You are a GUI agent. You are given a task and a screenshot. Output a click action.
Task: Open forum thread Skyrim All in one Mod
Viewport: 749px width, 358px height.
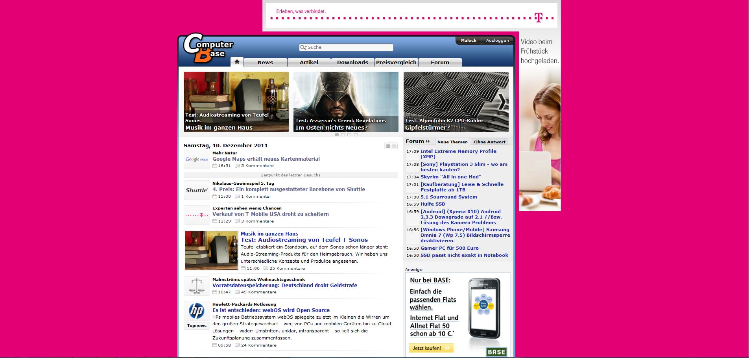pyautogui.click(x=451, y=177)
